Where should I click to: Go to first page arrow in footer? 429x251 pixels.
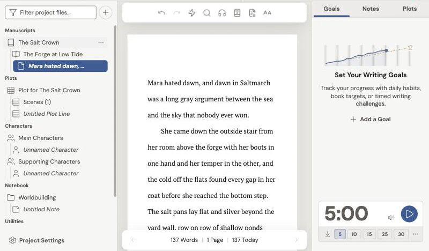(x=133, y=240)
